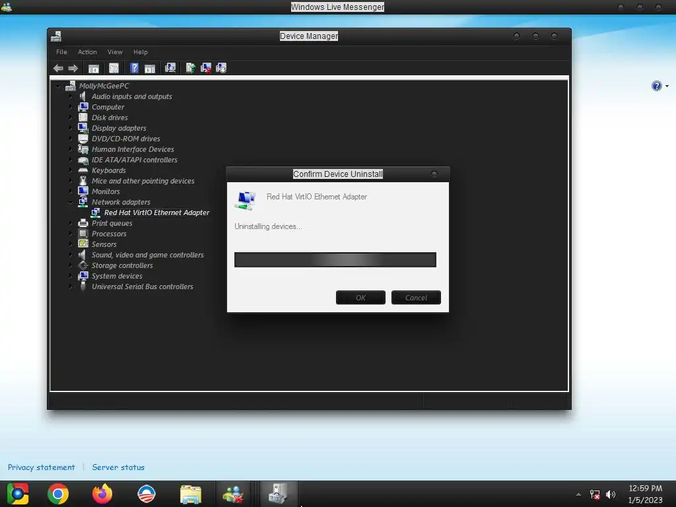The height and width of the screenshot is (507, 676).
Task: Click the Messenger help icon at right
Action: (x=657, y=86)
